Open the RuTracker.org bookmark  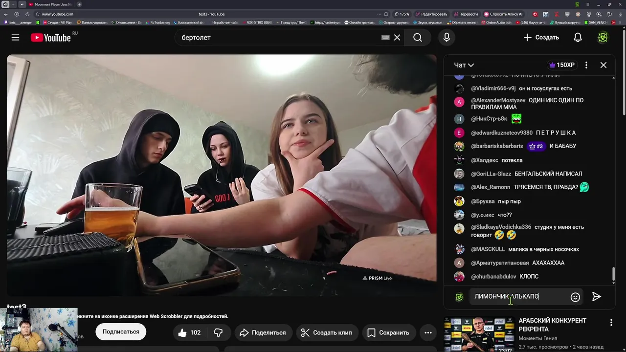coord(157,22)
